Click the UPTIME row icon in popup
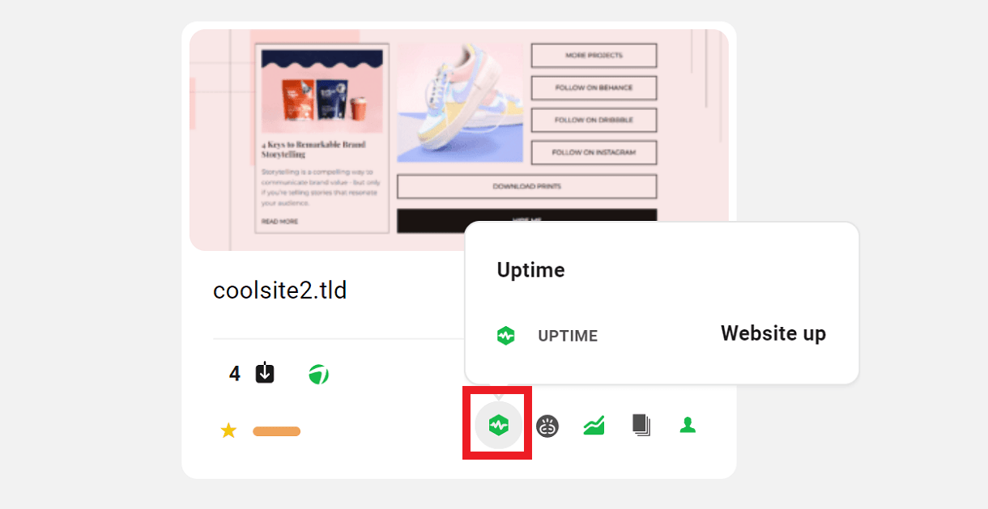Image resolution: width=988 pixels, height=509 pixels. click(505, 336)
